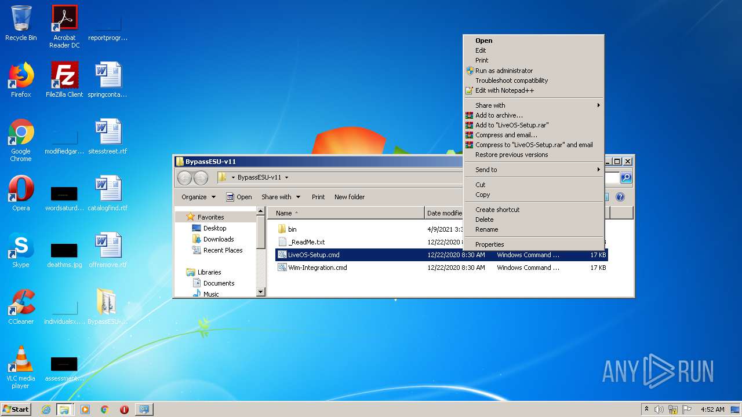Select Troubleshoot compatibility
The image size is (742, 417).
533,81
